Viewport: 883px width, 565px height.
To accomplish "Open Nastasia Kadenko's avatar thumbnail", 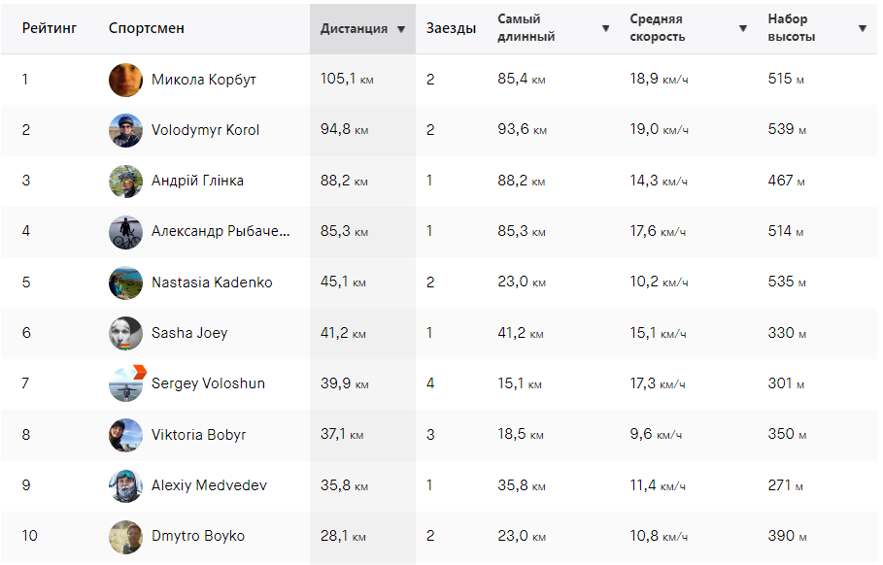I will click(x=125, y=282).
